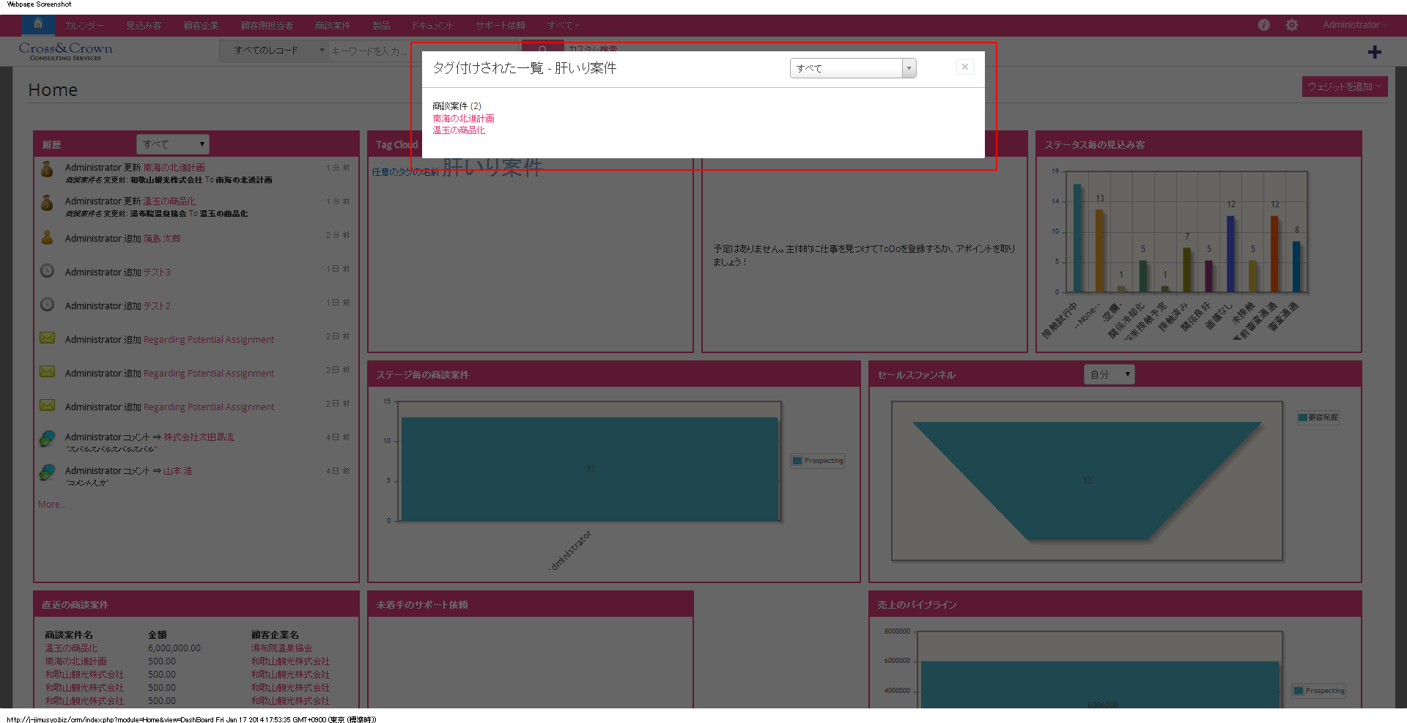Image resolution: width=1407 pixels, height=723 pixels.
Task: Click the 未着手のサポート依頼 widget header
Action: coord(531,604)
